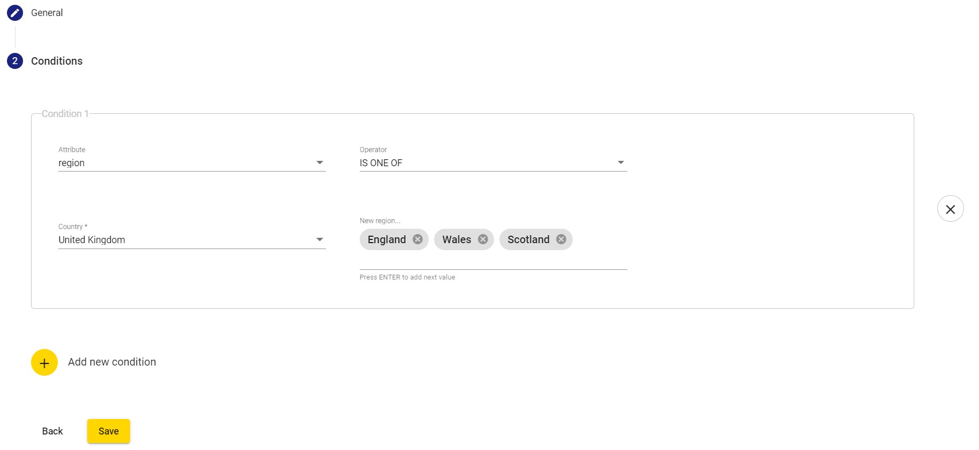Click the England chip label
Viewport: 979px width, 450px height.
[386, 239]
